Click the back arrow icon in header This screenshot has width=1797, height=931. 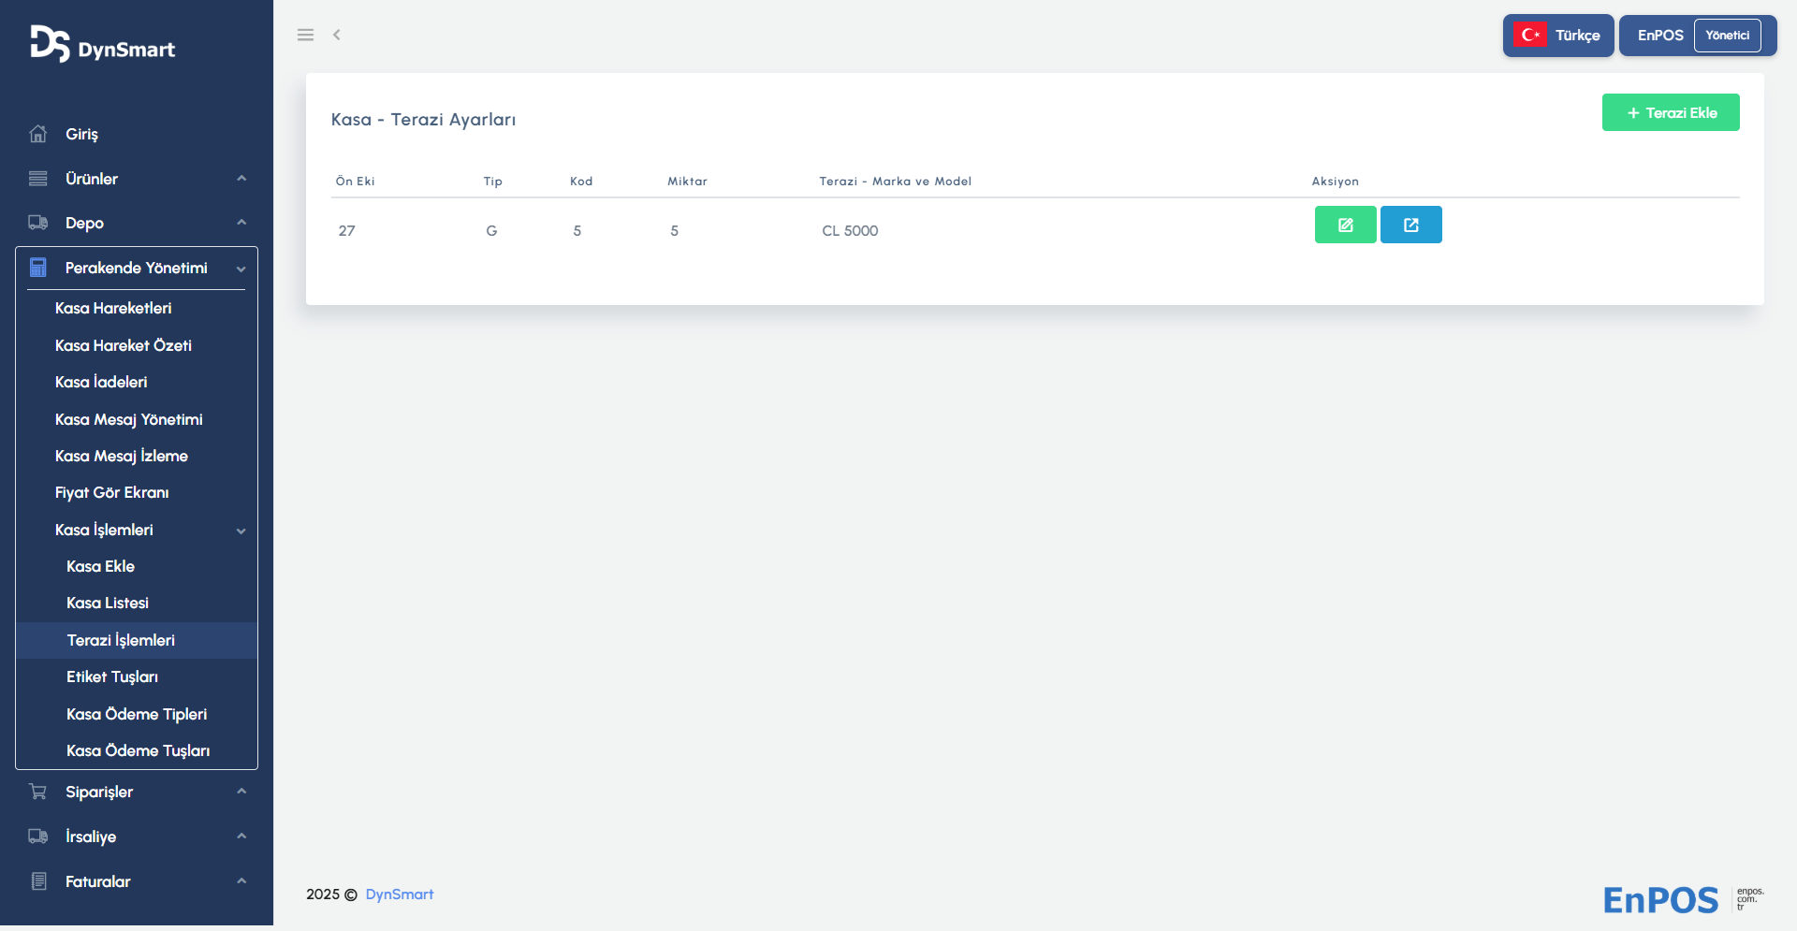click(x=337, y=35)
